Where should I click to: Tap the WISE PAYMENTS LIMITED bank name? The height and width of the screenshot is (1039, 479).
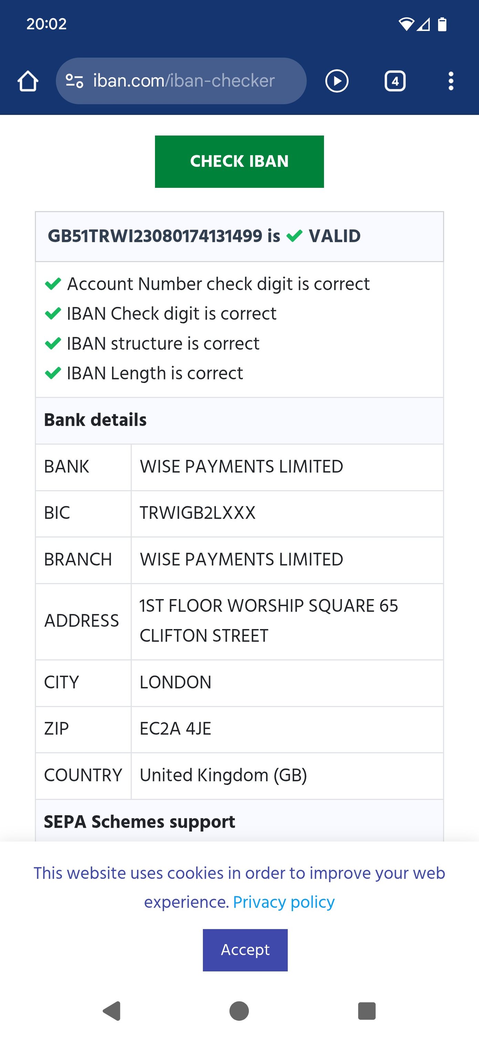coord(241,466)
